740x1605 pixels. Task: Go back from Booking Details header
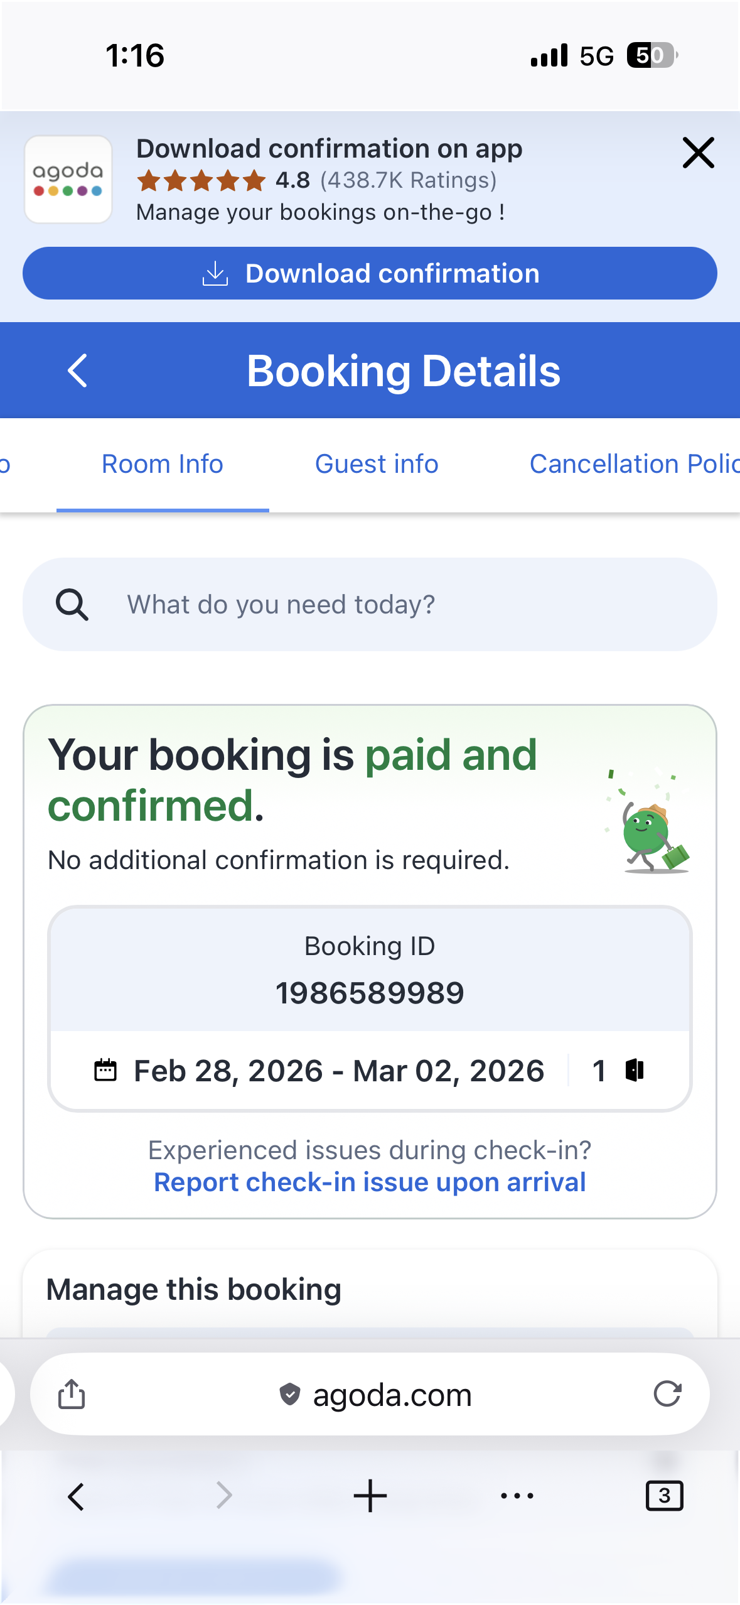click(77, 370)
